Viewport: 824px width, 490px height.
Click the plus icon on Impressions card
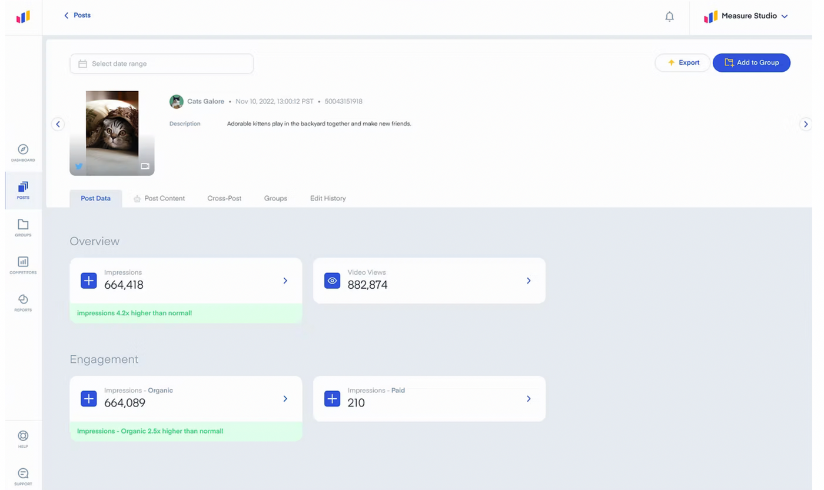[89, 281]
